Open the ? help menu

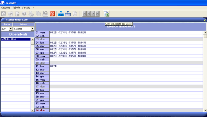tap(33, 8)
